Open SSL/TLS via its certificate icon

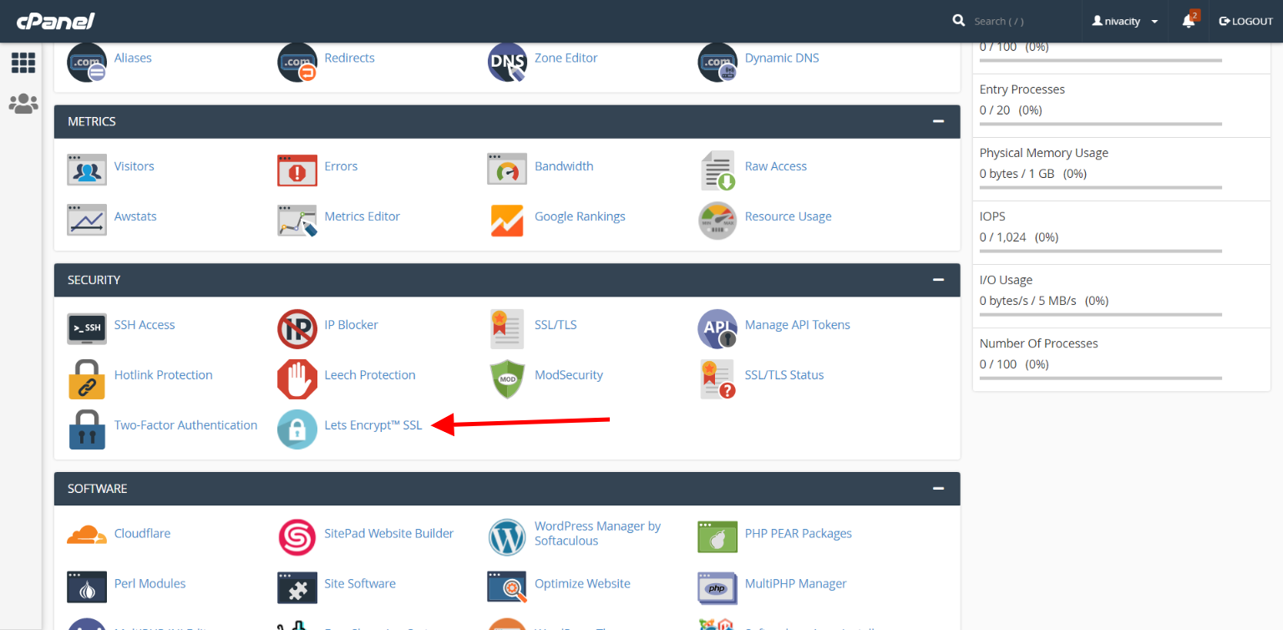point(507,328)
